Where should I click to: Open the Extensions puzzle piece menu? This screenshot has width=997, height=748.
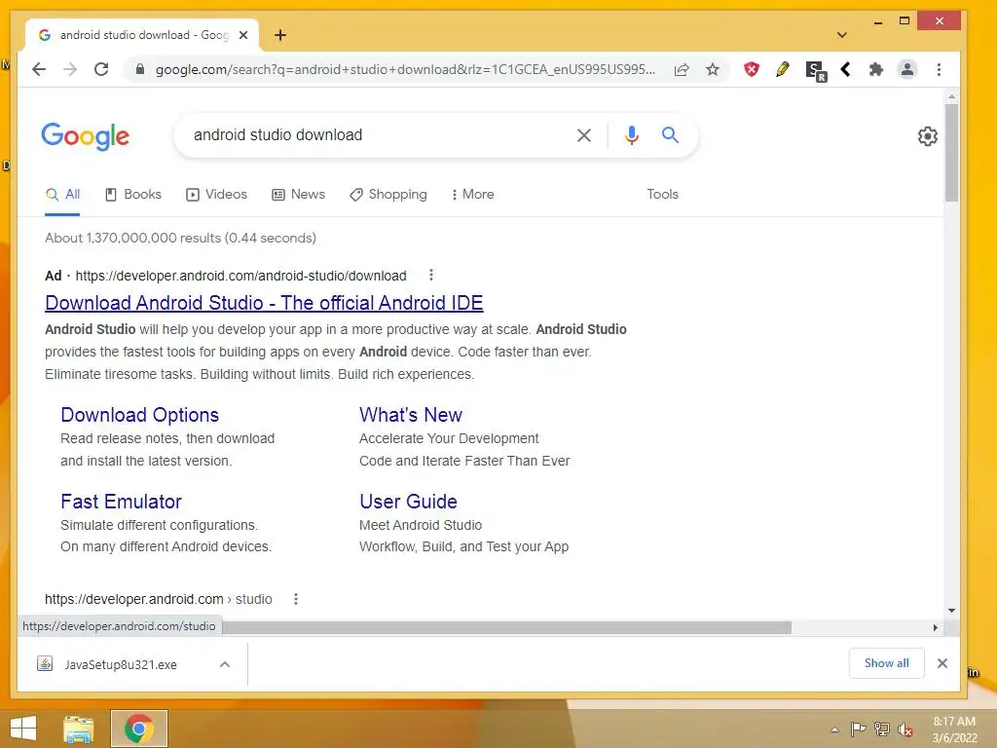876,69
